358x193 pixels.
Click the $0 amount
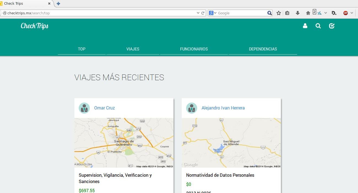point(189,184)
